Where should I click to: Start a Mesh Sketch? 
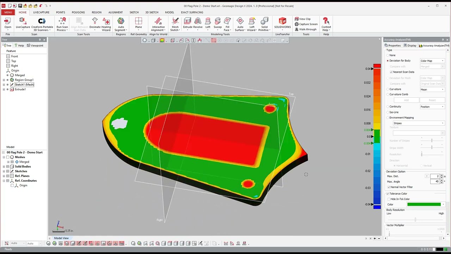(175, 24)
